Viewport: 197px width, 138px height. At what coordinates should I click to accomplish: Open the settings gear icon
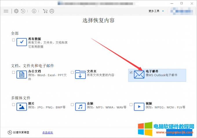pyautogui.click(x=16, y=11)
